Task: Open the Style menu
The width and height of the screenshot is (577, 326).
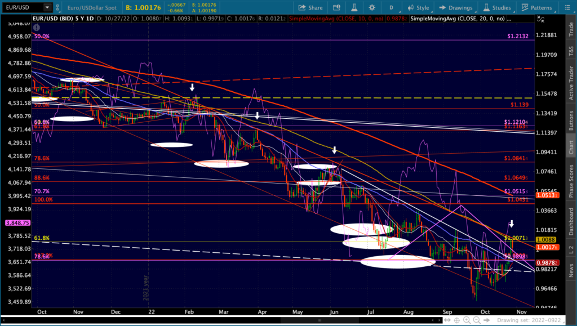Action: click(419, 7)
